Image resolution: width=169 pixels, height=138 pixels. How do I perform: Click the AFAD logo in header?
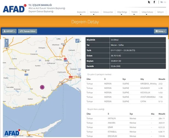tap(15, 9)
